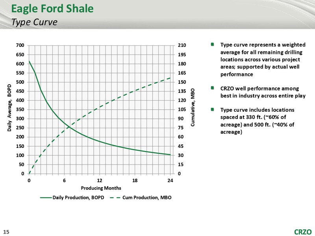The height and width of the screenshot is (236, 315).
Task: Click 'spaced at 330 ft. (~60% of'
Action: pos(253,117)
